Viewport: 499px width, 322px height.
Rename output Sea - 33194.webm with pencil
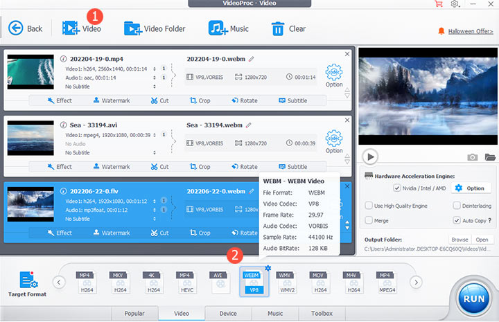(249, 125)
